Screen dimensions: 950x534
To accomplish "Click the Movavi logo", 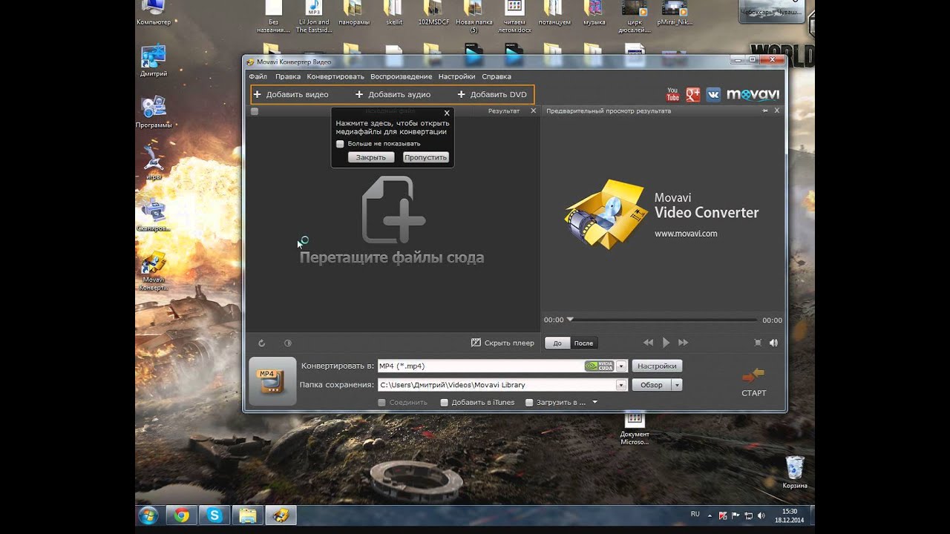I will click(753, 94).
